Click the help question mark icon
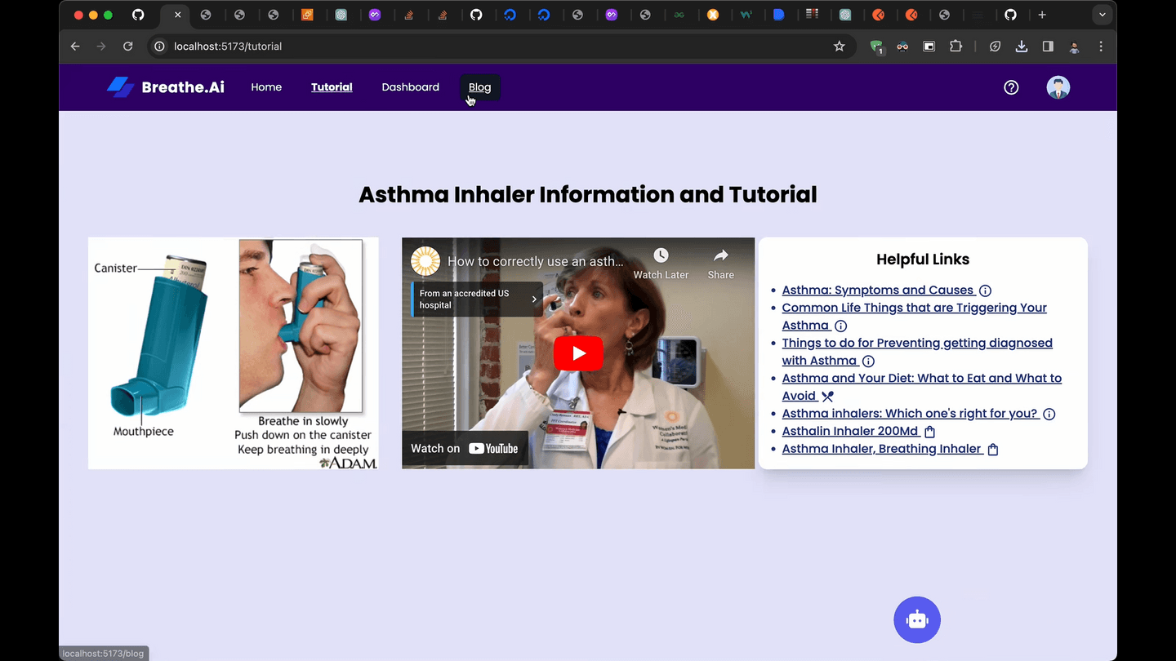Viewport: 1176px width, 661px height. click(1011, 87)
